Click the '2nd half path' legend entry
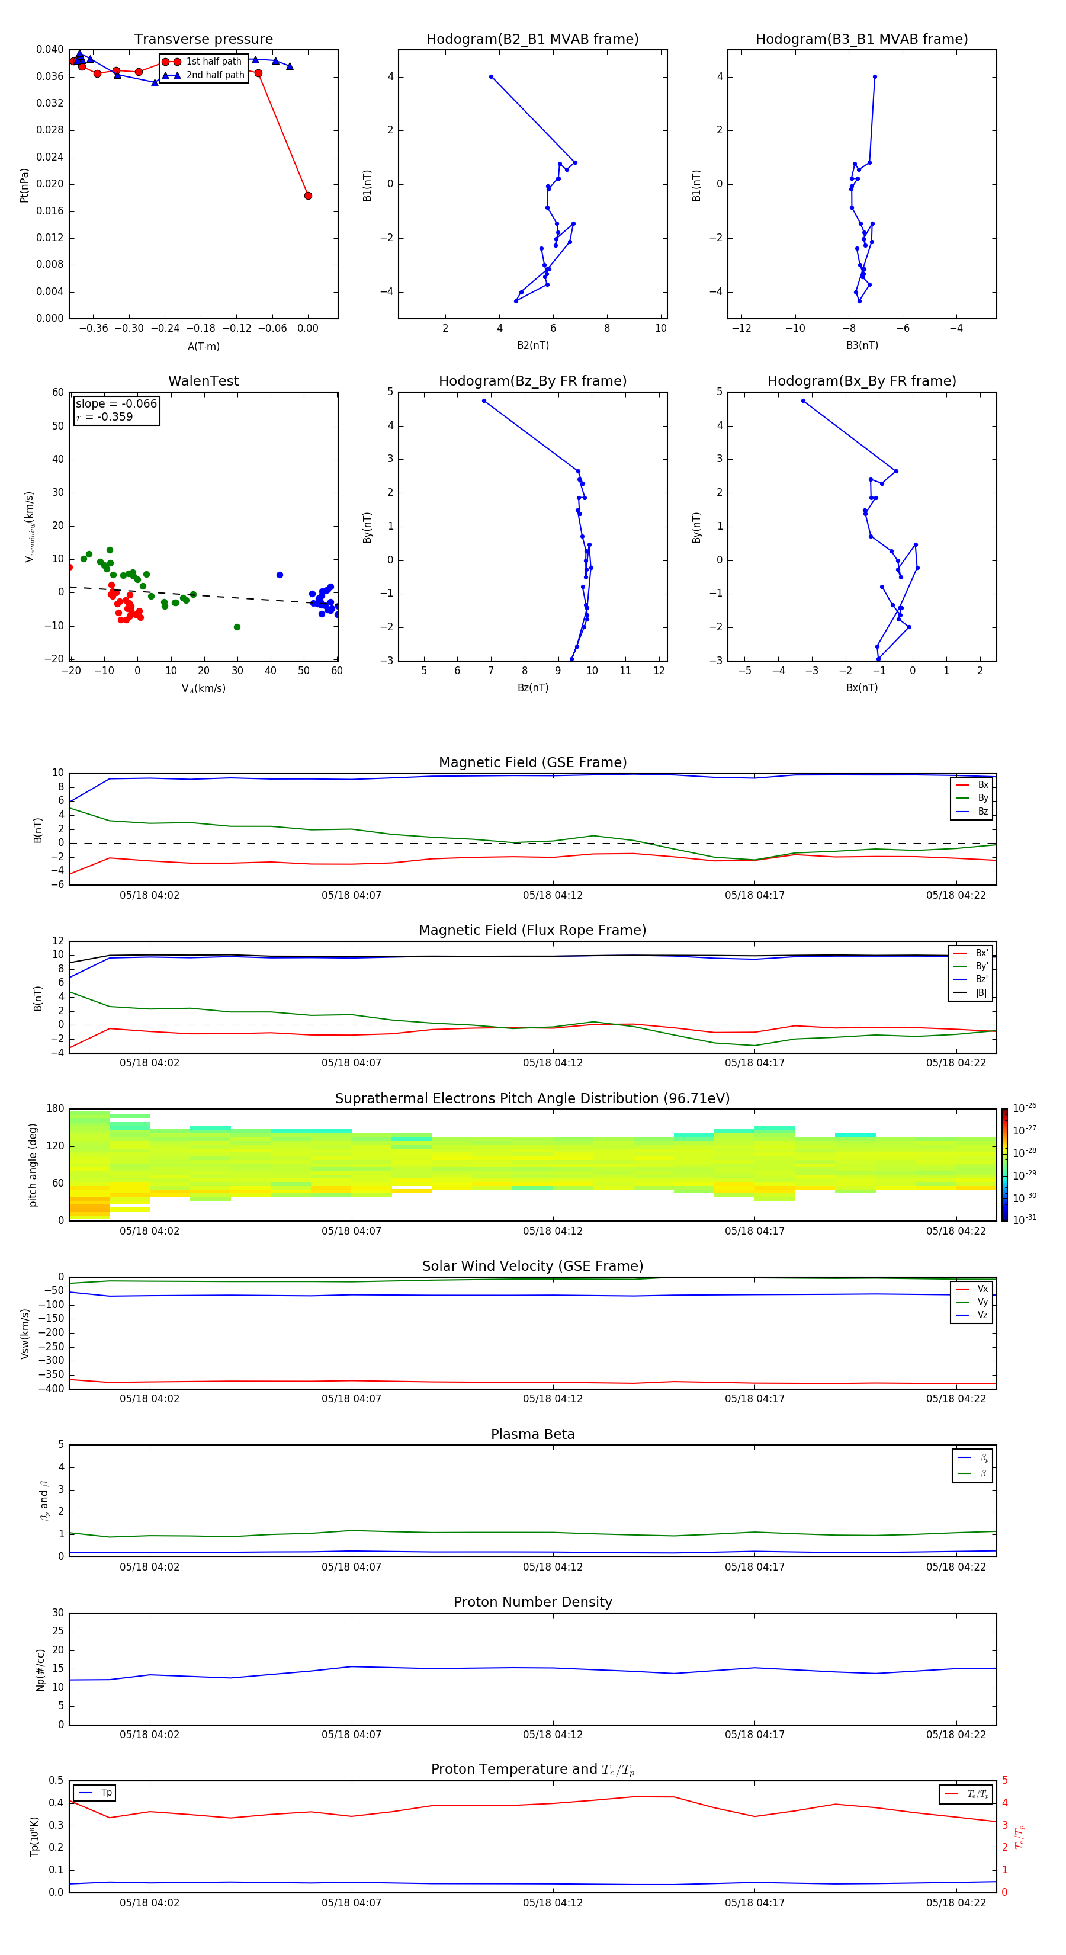1066x1955 pixels. [203, 75]
